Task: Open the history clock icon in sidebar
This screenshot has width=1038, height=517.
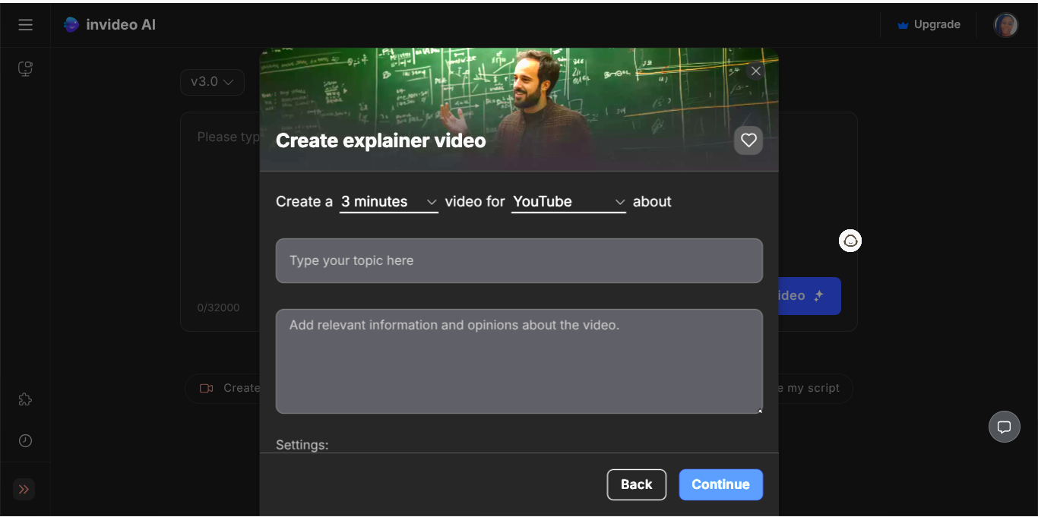Action: [25, 440]
